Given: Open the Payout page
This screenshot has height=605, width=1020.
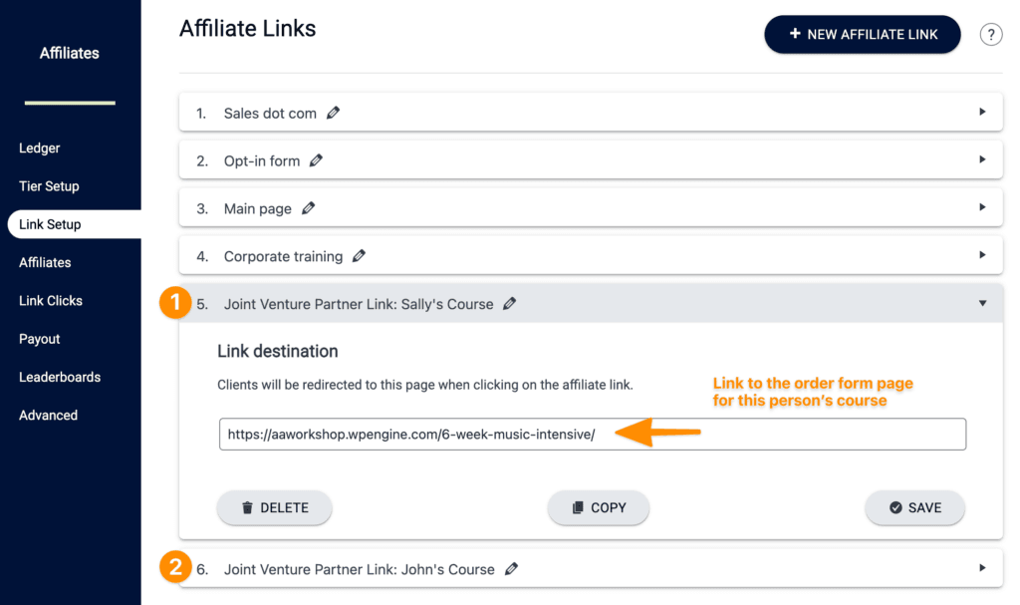Looking at the screenshot, I should 39,338.
